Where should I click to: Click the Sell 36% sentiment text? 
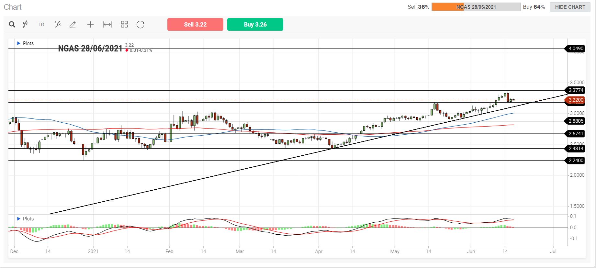(x=418, y=7)
